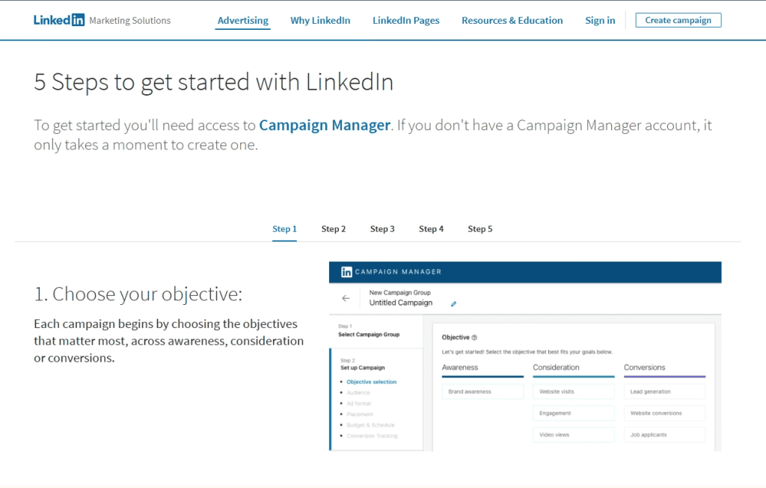Open Resources & Education menu
The width and height of the screenshot is (766, 488).
(x=512, y=20)
